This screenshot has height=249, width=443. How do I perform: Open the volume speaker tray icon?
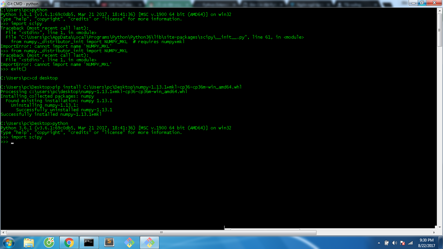point(395,243)
